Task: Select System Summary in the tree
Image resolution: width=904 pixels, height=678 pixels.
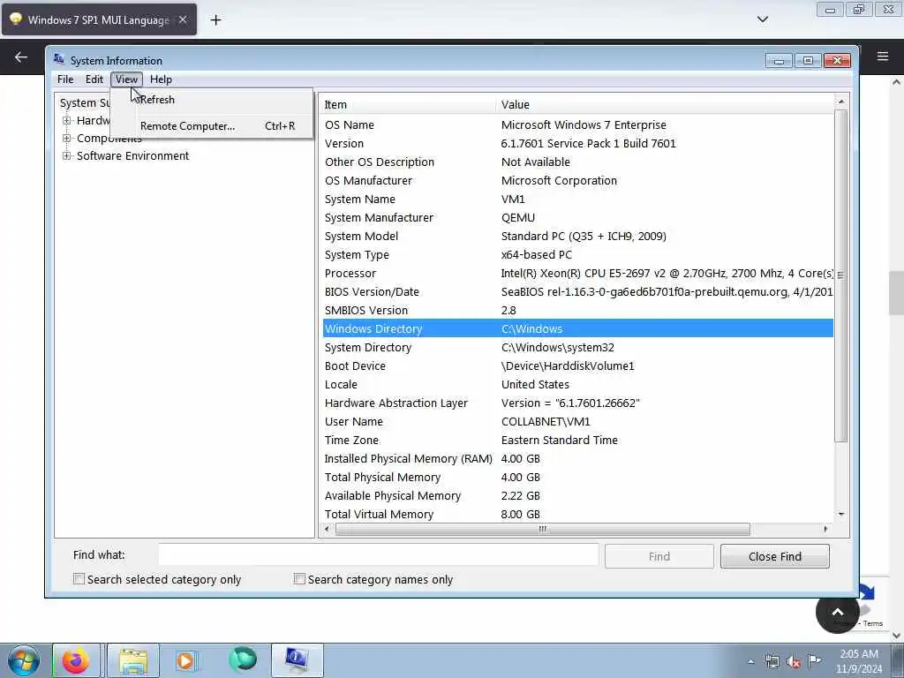Action: [84, 102]
